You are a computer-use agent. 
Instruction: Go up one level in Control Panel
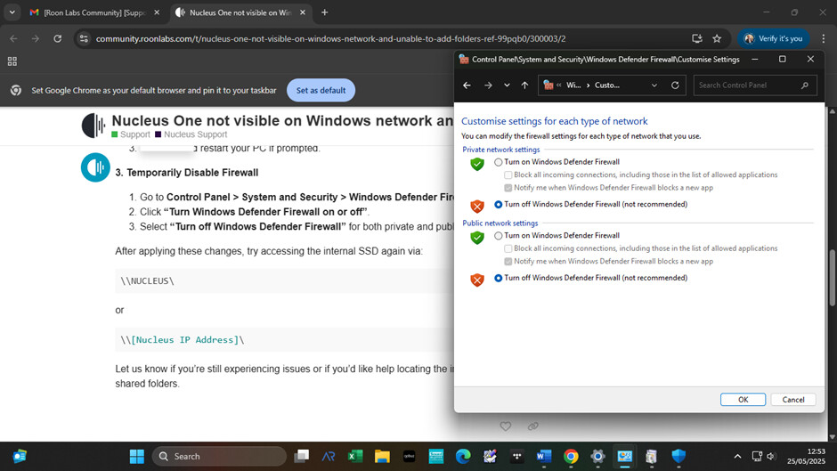pyautogui.click(x=524, y=85)
